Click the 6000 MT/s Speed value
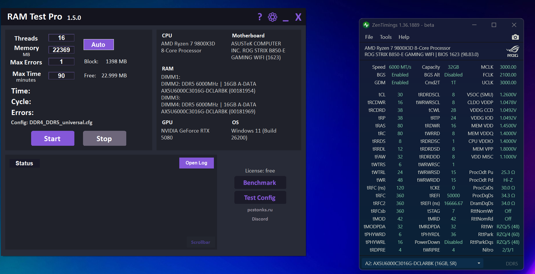The image size is (535, 274). click(x=400, y=67)
